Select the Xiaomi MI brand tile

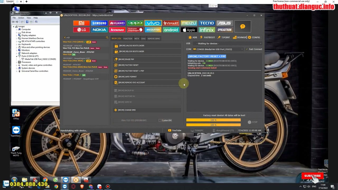81,23
